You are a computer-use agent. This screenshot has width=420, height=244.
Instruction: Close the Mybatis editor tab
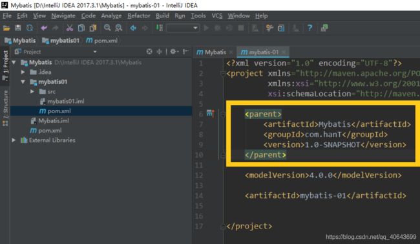(x=231, y=52)
